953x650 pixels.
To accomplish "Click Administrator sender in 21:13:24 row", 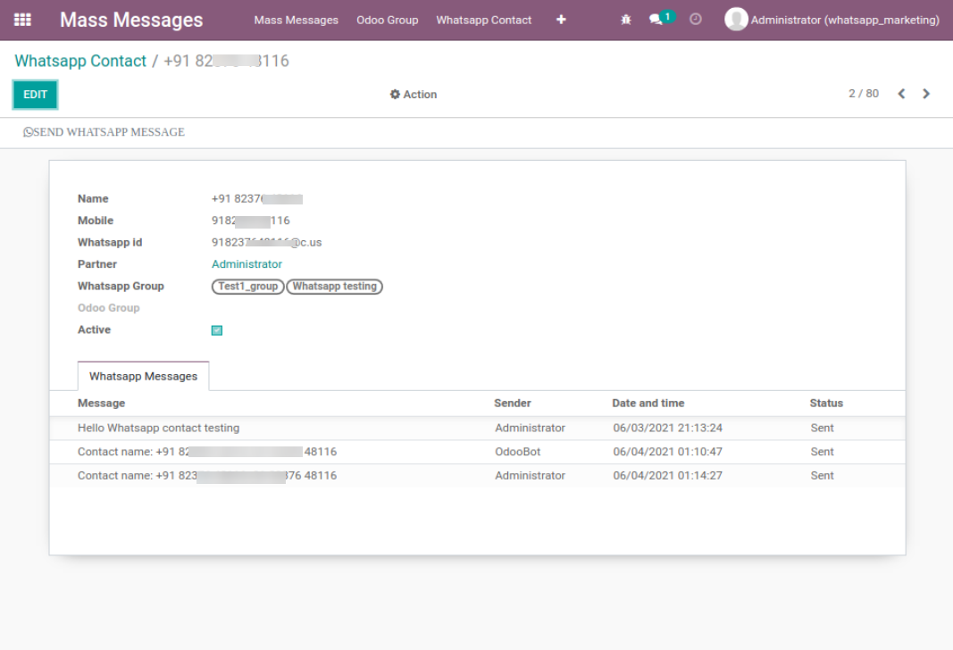I will coord(530,428).
